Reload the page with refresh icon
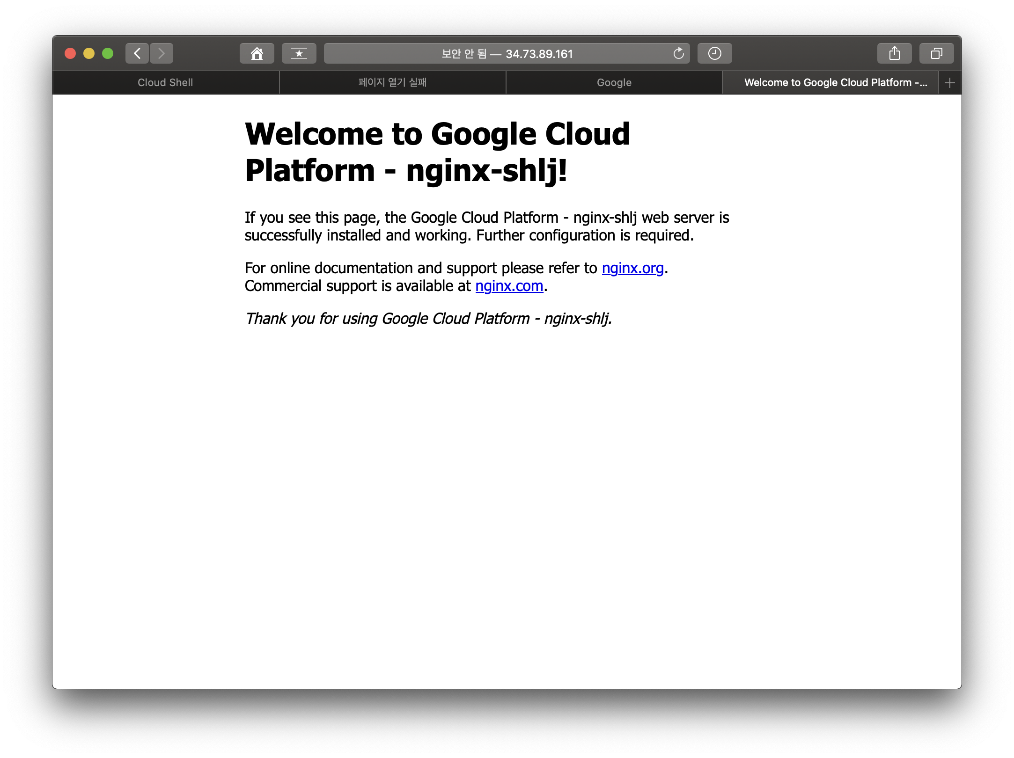The height and width of the screenshot is (758, 1014). [x=678, y=54]
